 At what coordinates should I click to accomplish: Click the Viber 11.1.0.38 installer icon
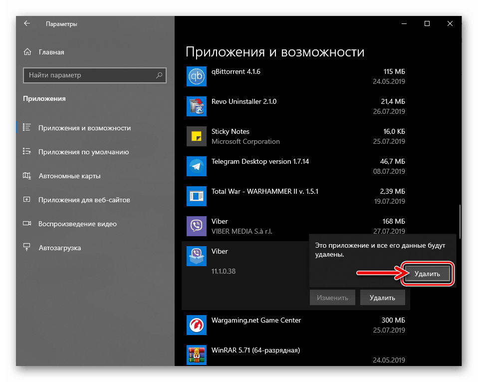[196, 256]
